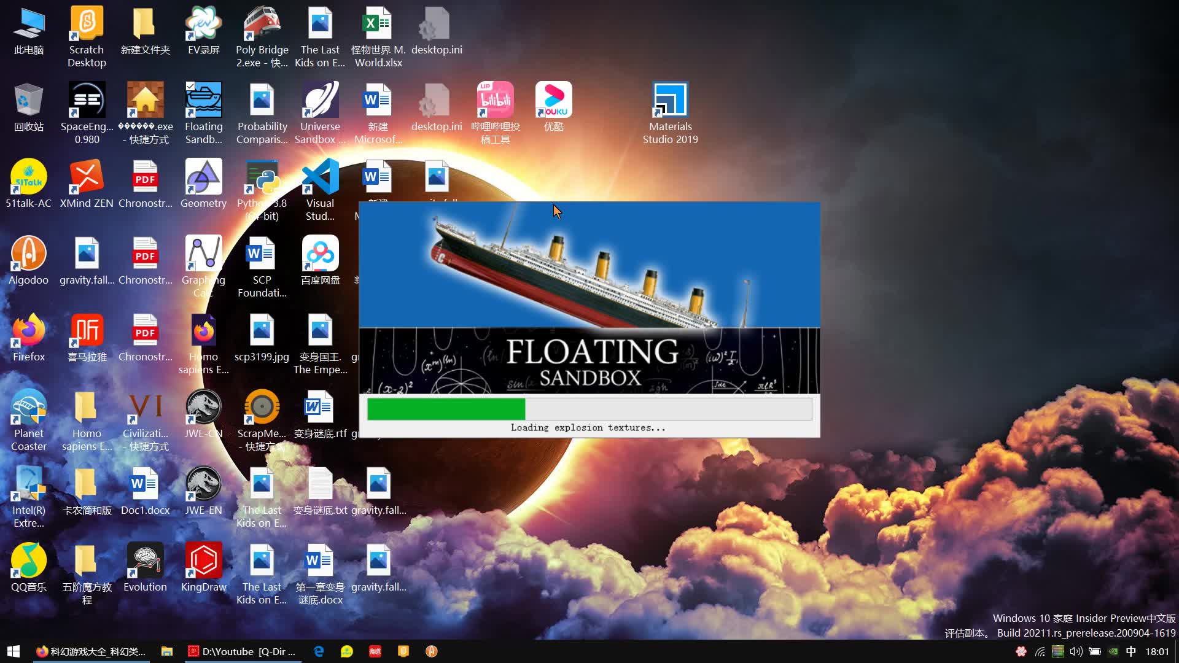Launch the 51talk-AC app
This screenshot has height=663, width=1179.
tap(29, 184)
